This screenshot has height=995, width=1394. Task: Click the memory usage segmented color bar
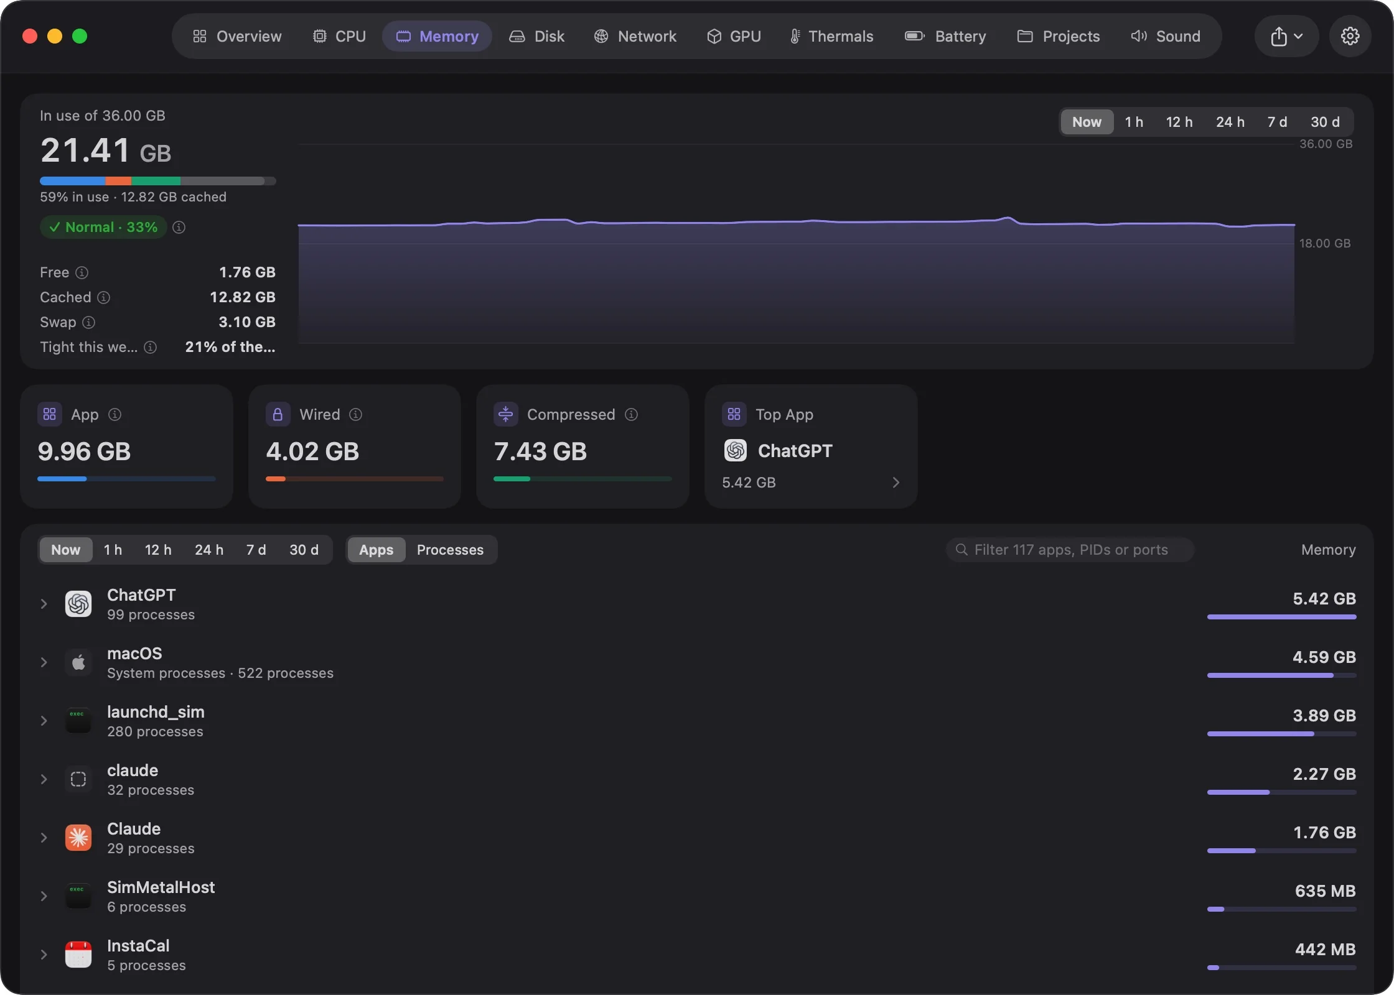pos(157,181)
